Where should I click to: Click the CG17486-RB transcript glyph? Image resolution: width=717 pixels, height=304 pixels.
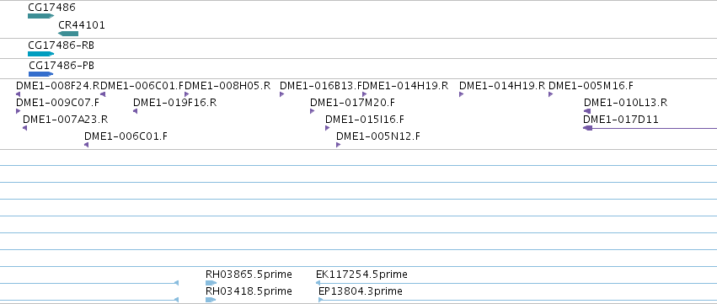(x=40, y=54)
